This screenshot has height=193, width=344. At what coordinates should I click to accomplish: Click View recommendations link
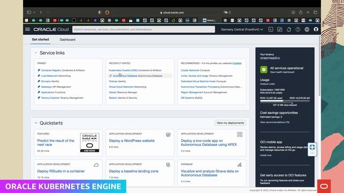(x=275, y=122)
